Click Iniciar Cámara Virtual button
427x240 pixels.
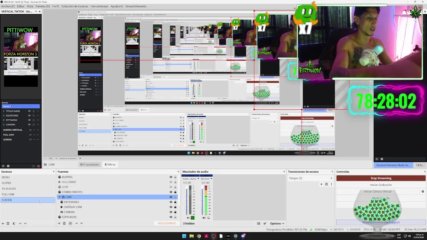click(x=378, y=191)
